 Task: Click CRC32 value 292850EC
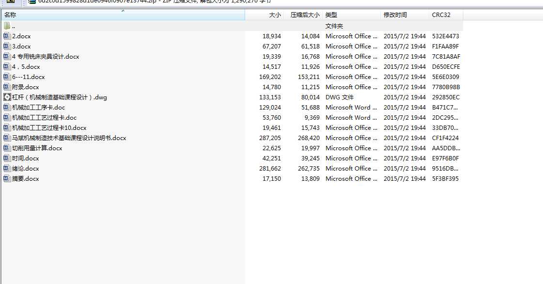446,97
